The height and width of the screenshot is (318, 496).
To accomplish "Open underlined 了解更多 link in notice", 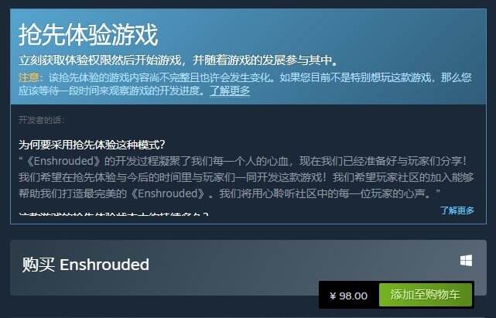I will [x=230, y=91].
